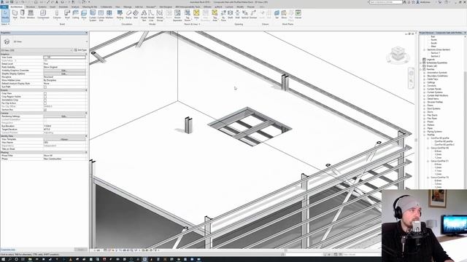This screenshot has height=262, width=467.
Task: Select the Mullion tool
Action: tap(109, 15)
